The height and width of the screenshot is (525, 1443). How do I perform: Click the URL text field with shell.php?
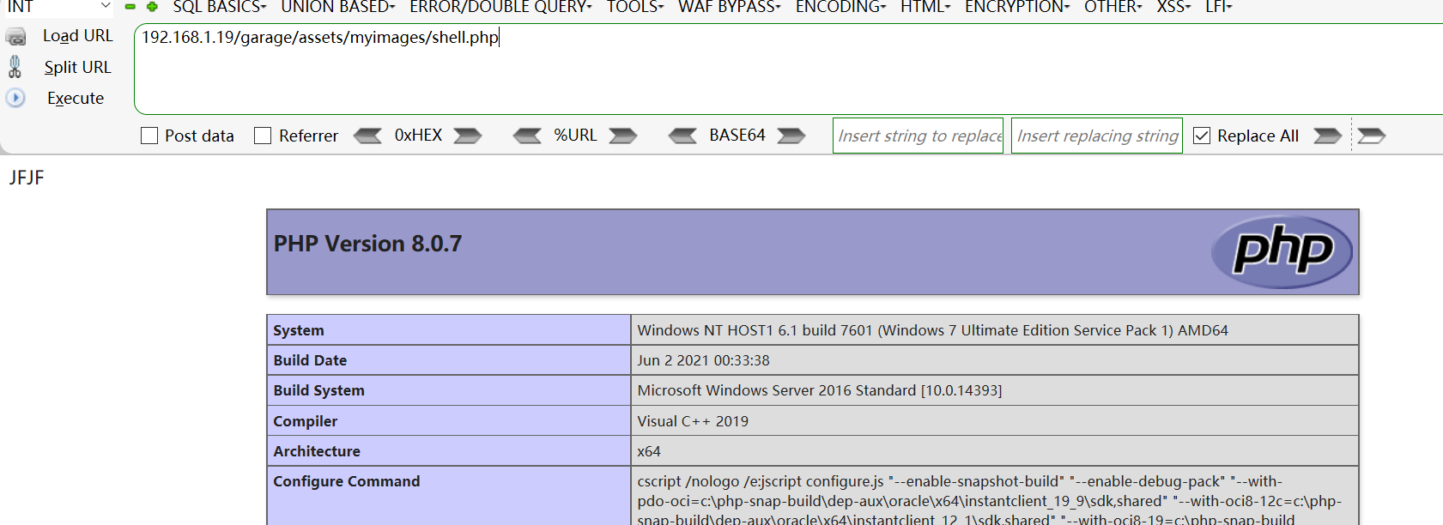[x=788, y=69]
